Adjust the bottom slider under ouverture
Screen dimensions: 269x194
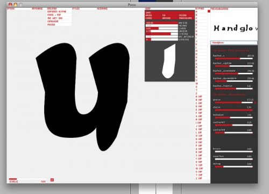233,167
